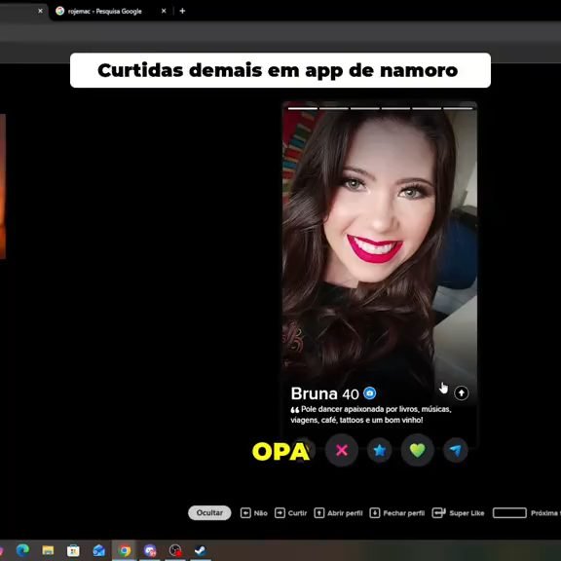Click the green heart Like button
This screenshot has height=561, width=561.
[x=417, y=450]
